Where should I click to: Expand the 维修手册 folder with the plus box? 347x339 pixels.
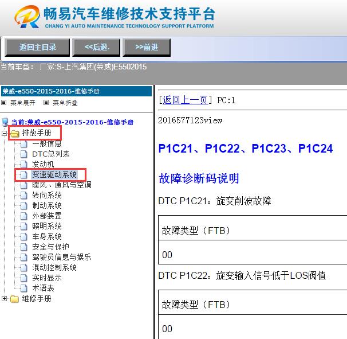coord(4,299)
